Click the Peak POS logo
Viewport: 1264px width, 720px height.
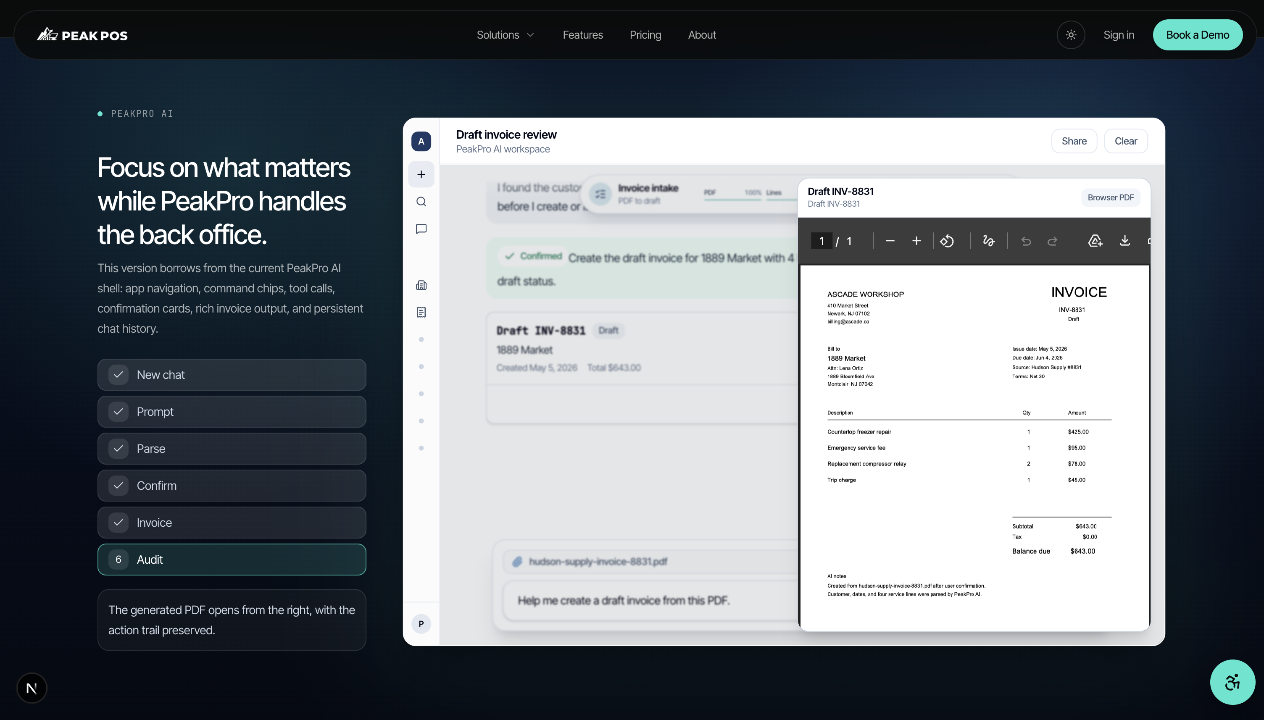[x=82, y=34]
